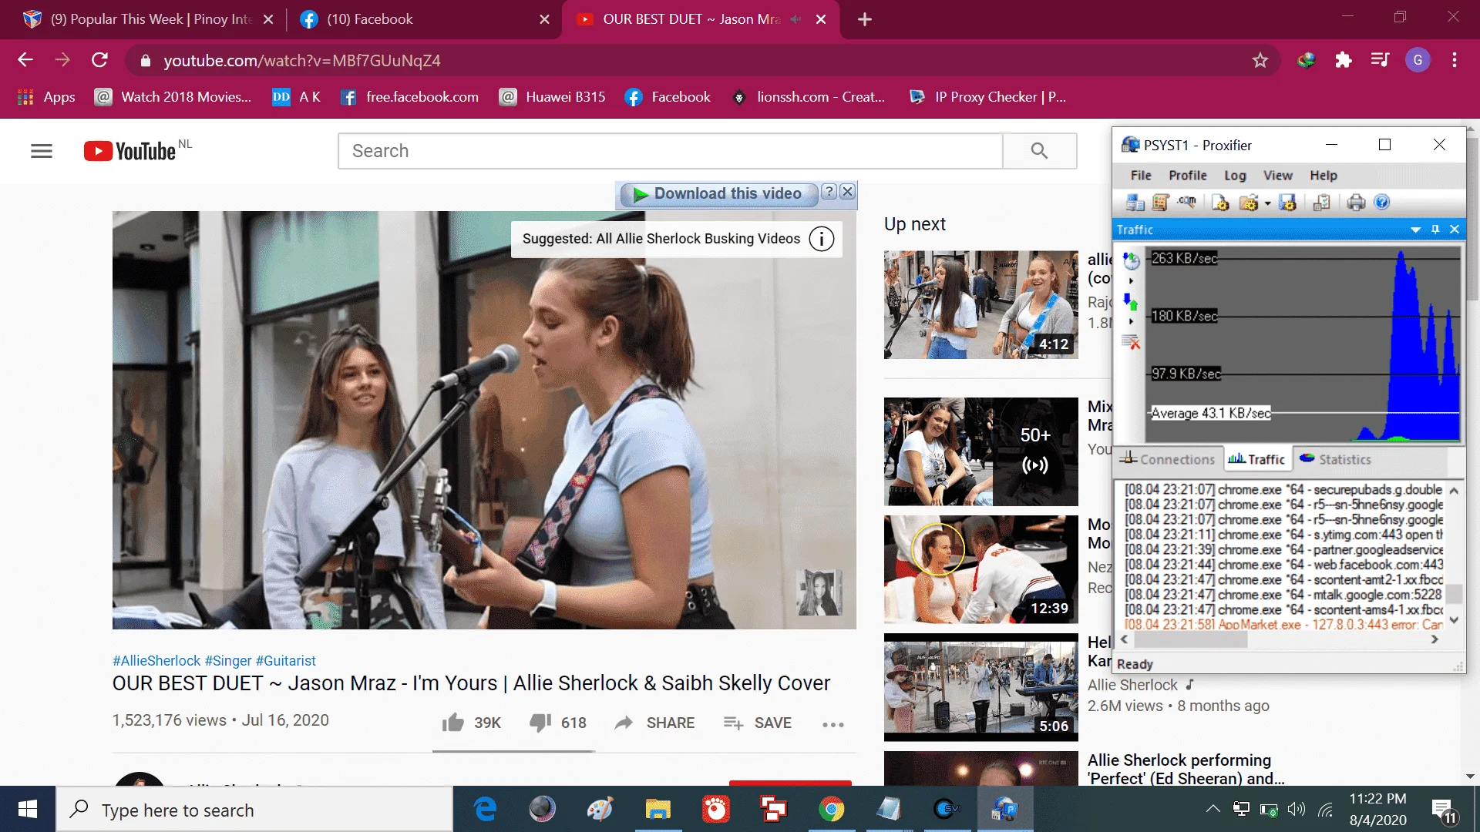Screen dimensions: 1480x832
Task: Open the #AllieSherlock hashtag link
Action: tap(156, 661)
